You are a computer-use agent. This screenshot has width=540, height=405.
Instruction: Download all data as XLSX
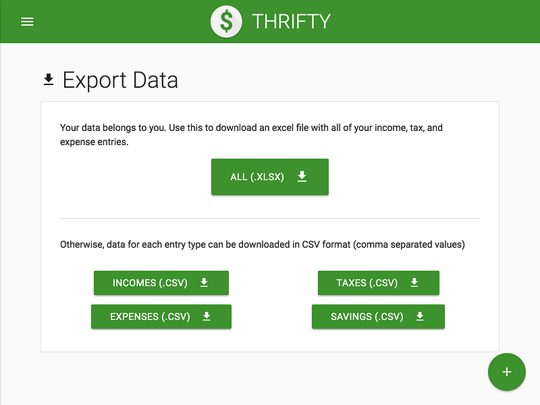pos(270,176)
